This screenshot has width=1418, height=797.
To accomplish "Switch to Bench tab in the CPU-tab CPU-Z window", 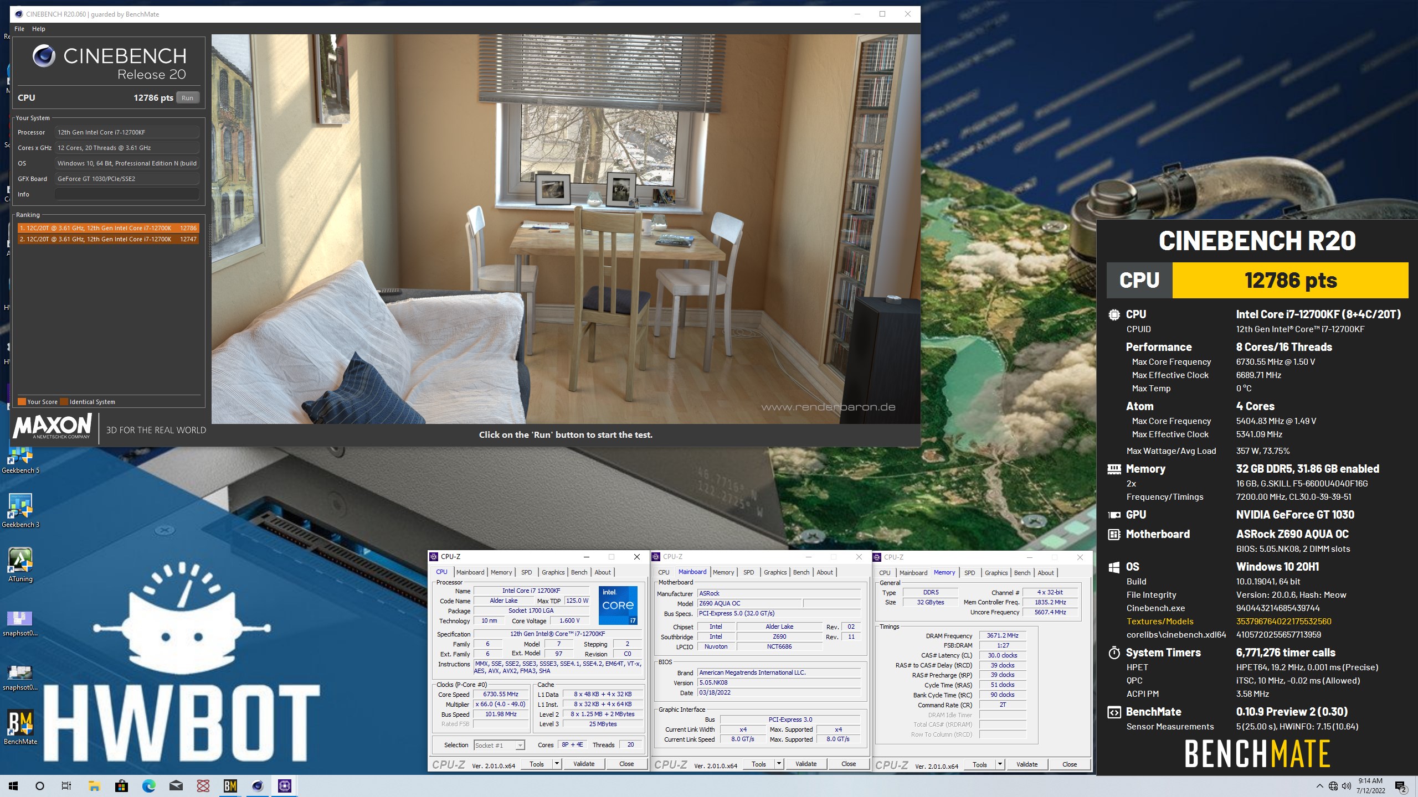I will tap(579, 572).
